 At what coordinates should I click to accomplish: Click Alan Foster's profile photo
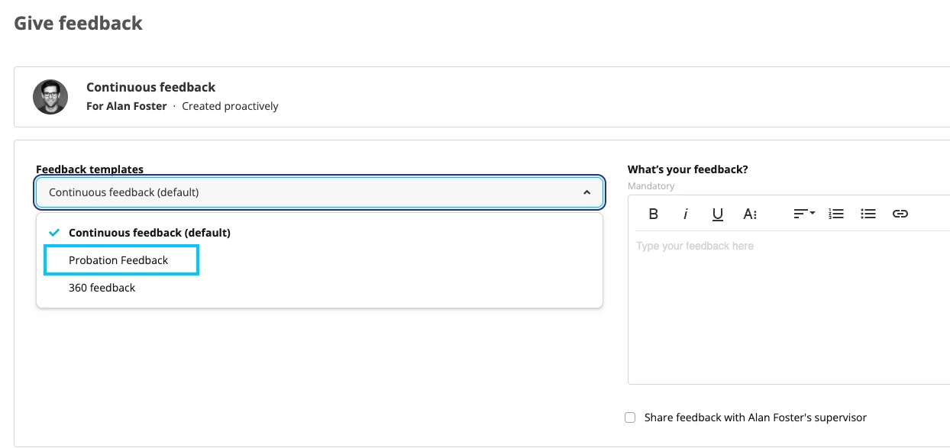[x=50, y=97]
